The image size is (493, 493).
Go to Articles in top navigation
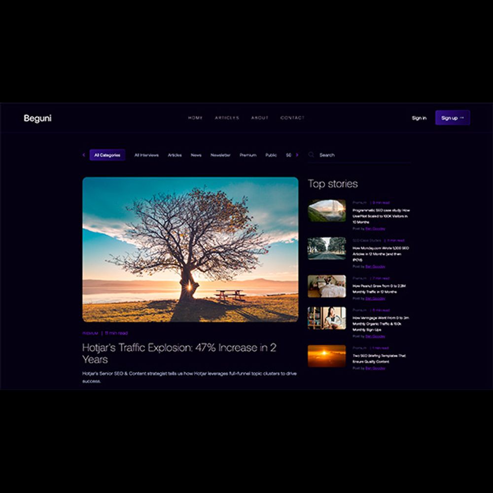227,118
